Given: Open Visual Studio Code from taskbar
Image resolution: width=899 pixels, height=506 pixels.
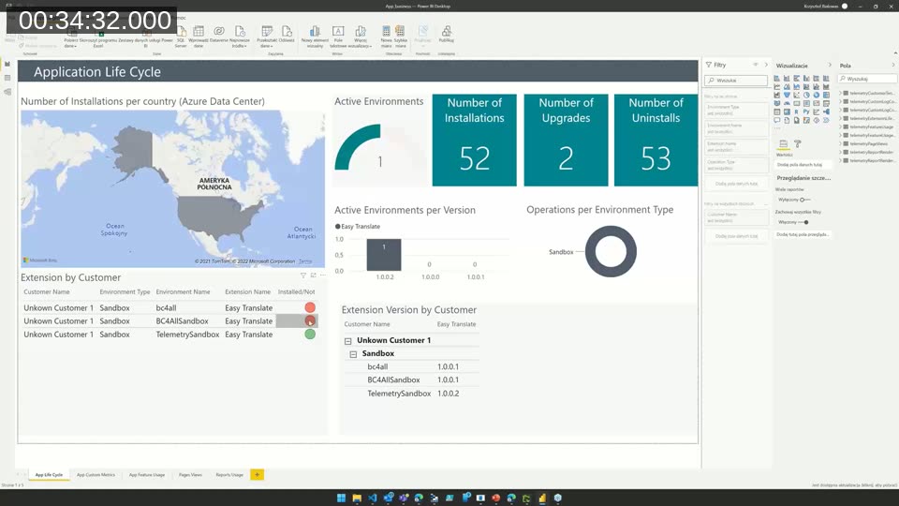Looking at the screenshot, I should 372,498.
